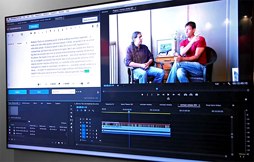Click the transcript search field
Image resolution: width=254 pixels, height=162 pixels.
tap(63, 92)
